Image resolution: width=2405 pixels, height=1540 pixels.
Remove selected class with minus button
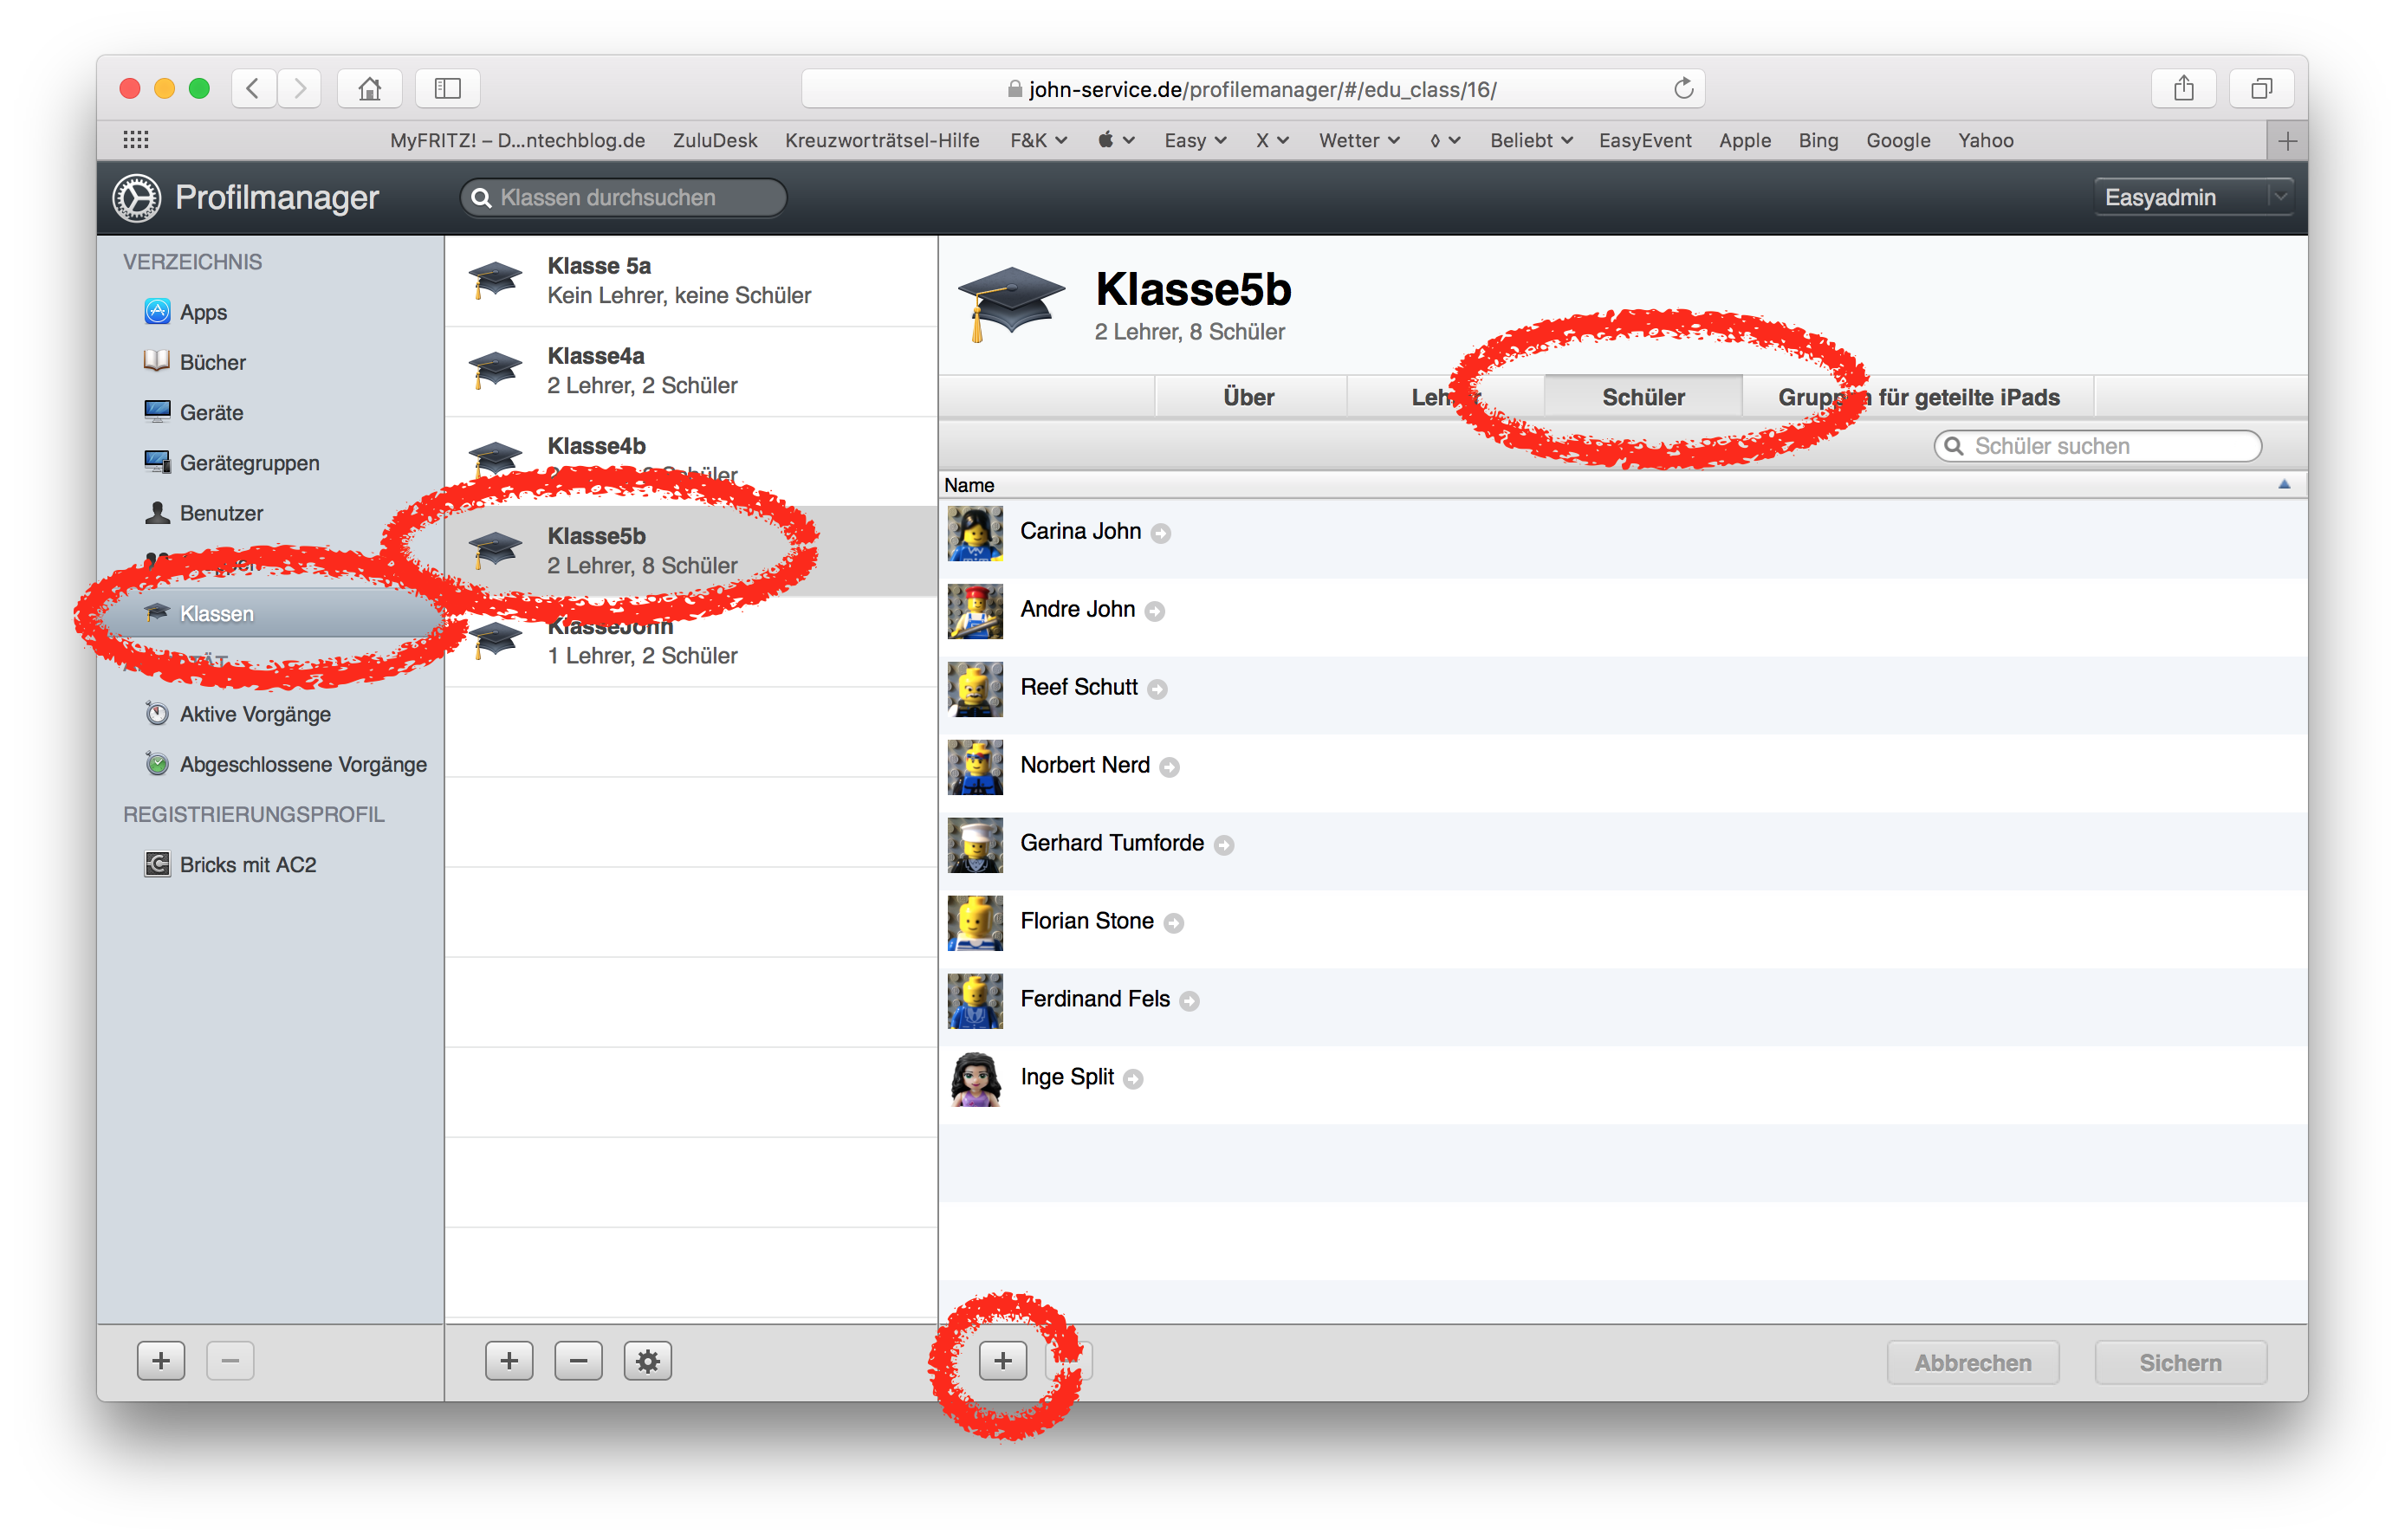(578, 1361)
